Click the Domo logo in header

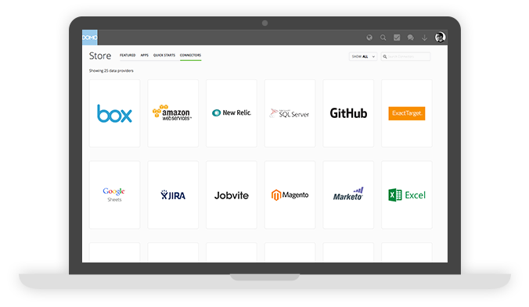click(90, 37)
